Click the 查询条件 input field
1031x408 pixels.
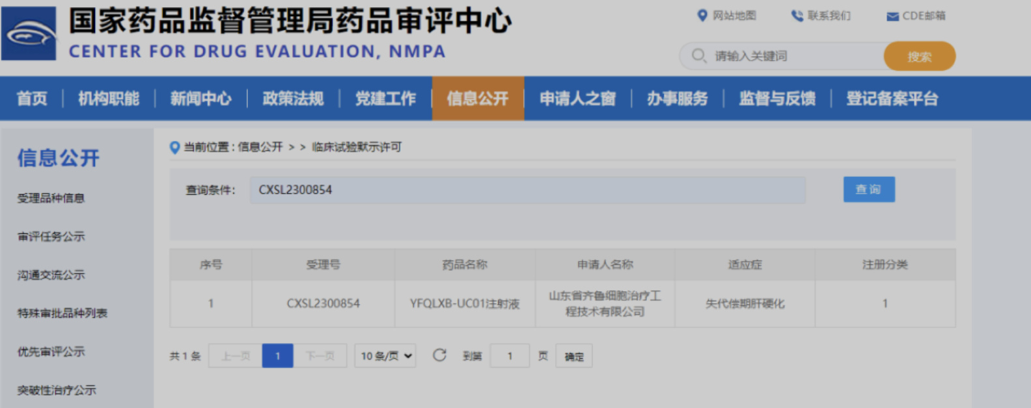pos(527,190)
